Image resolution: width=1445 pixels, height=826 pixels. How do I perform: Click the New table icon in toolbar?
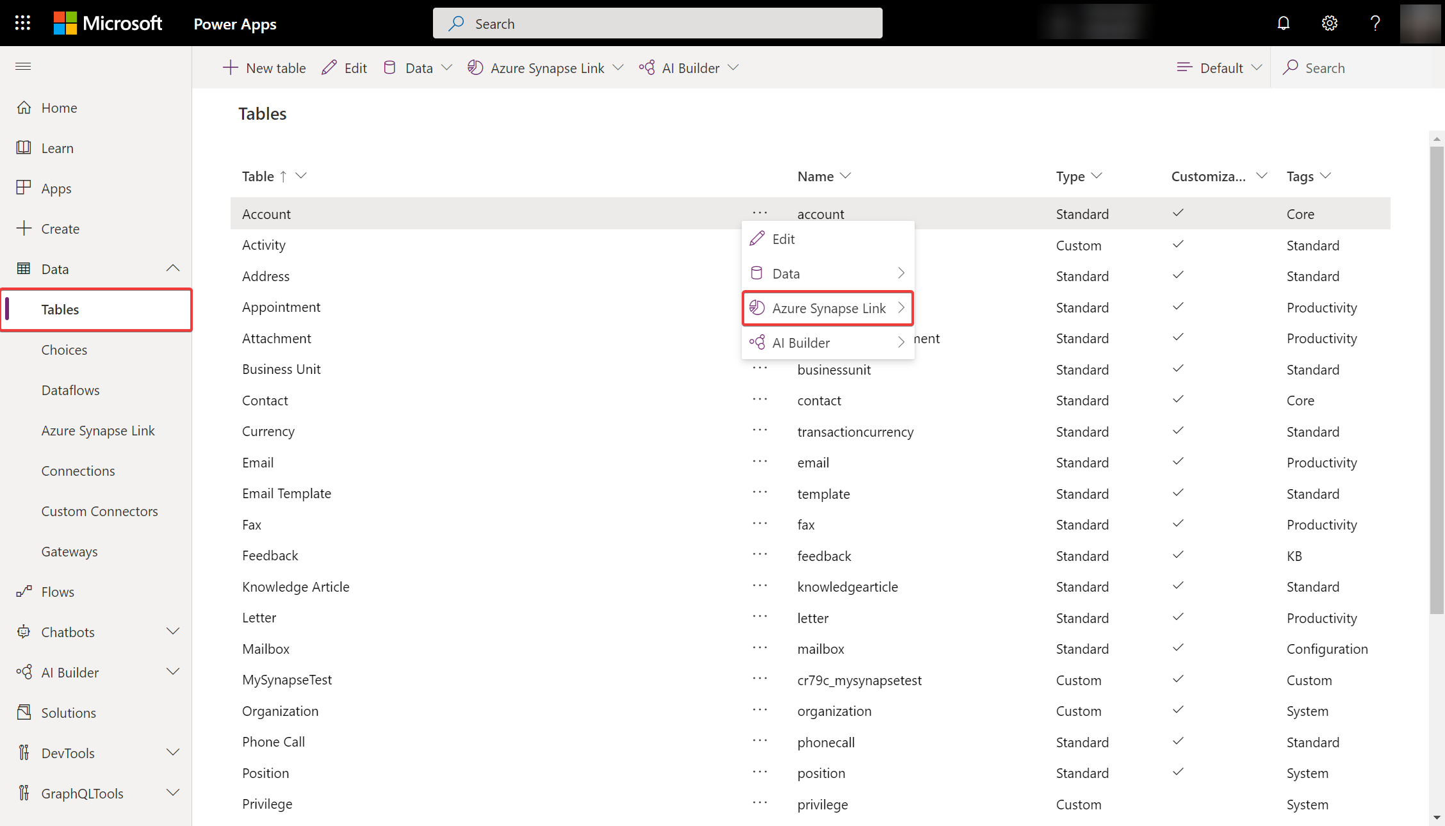point(230,67)
